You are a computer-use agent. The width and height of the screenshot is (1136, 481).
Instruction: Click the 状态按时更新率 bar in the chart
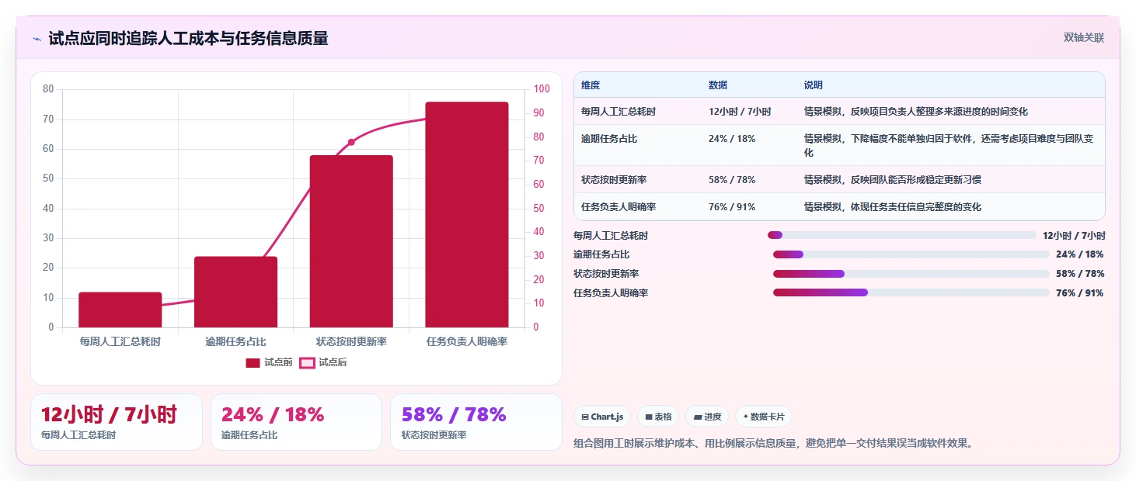pos(351,241)
